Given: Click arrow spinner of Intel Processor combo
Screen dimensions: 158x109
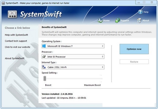Looking at the screenshot, I should coord(102,57).
